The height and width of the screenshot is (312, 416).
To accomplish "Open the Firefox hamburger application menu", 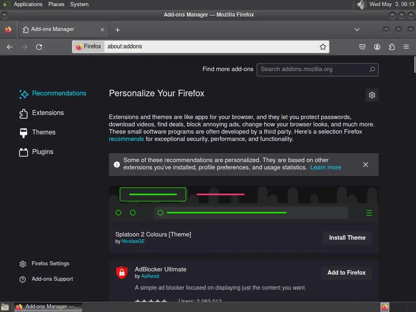I will [x=406, y=47].
